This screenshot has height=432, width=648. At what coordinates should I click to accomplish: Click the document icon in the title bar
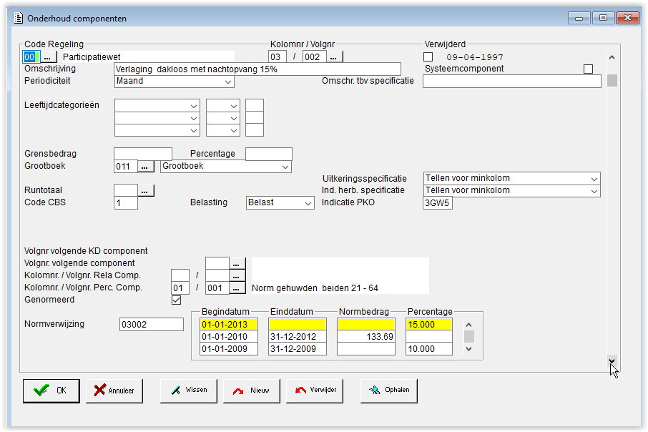pos(18,18)
